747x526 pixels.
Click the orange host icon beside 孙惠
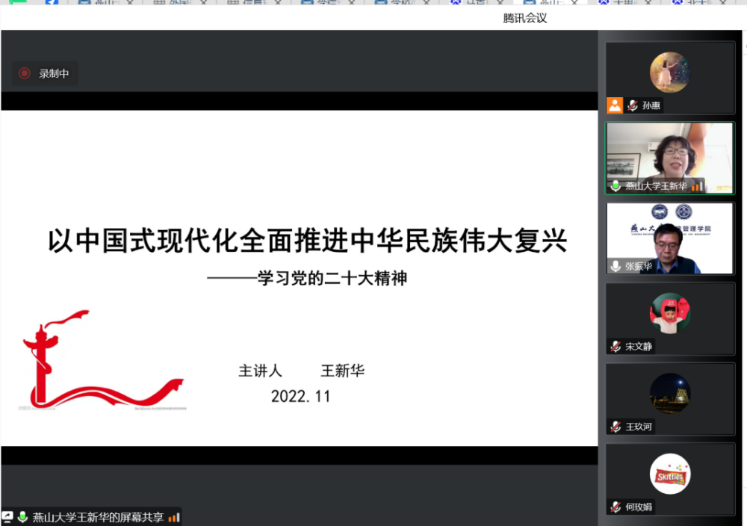pyautogui.click(x=615, y=105)
